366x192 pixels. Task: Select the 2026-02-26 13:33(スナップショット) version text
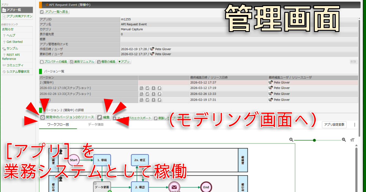pos(65,94)
